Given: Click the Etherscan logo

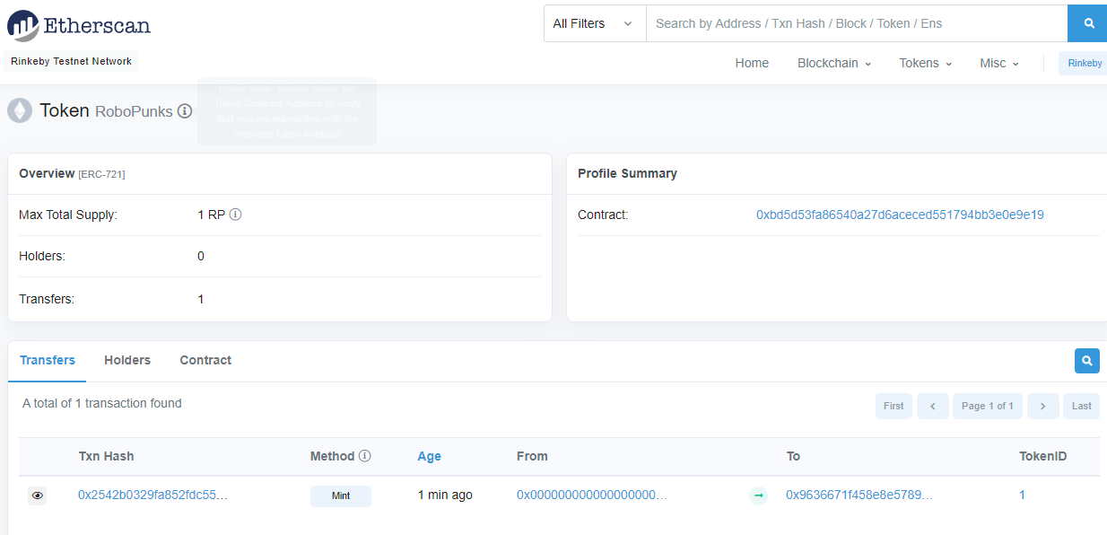Looking at the screenshot, I should tap(78, 25).
